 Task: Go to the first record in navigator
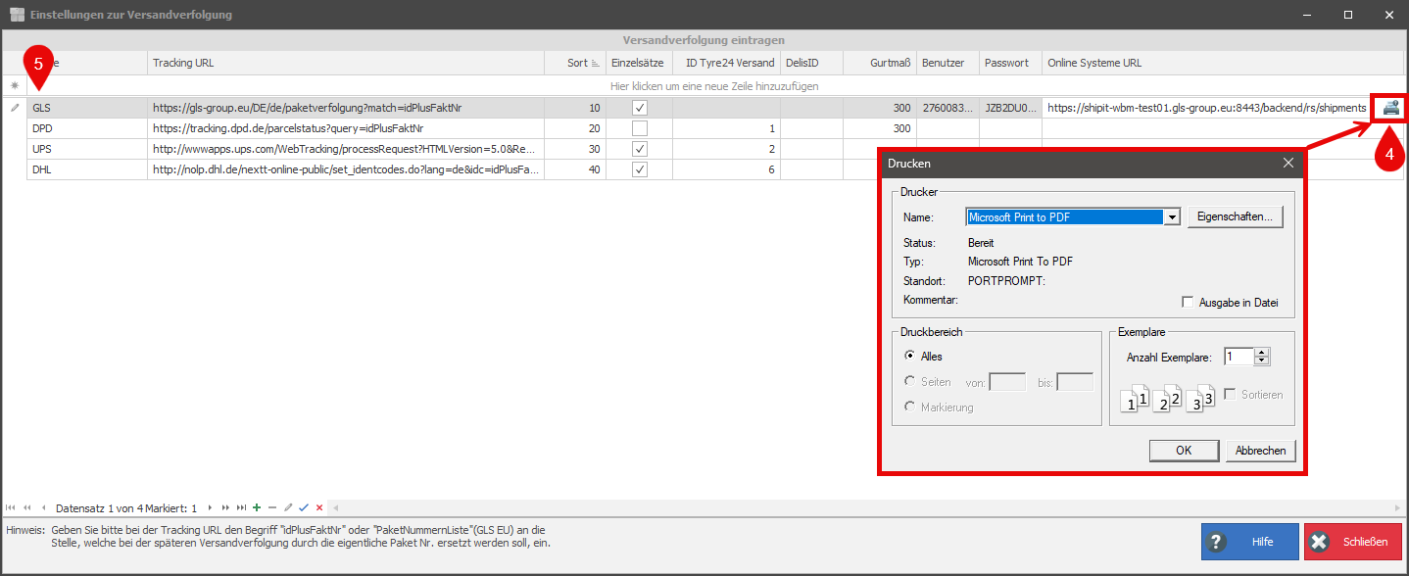[11, 507]
